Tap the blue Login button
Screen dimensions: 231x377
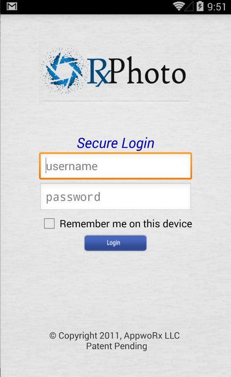[x=115, y=243]
